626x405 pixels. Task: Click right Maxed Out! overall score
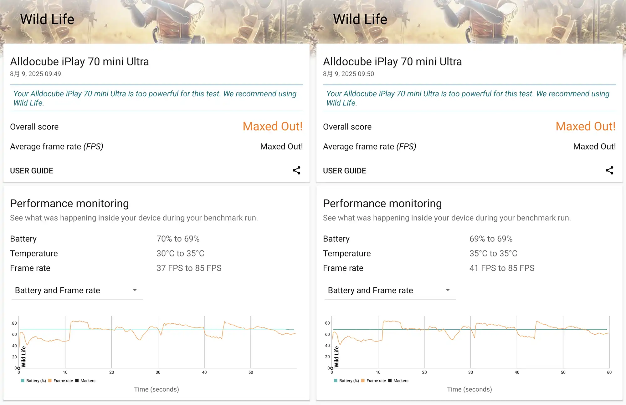tap(586, 127)
